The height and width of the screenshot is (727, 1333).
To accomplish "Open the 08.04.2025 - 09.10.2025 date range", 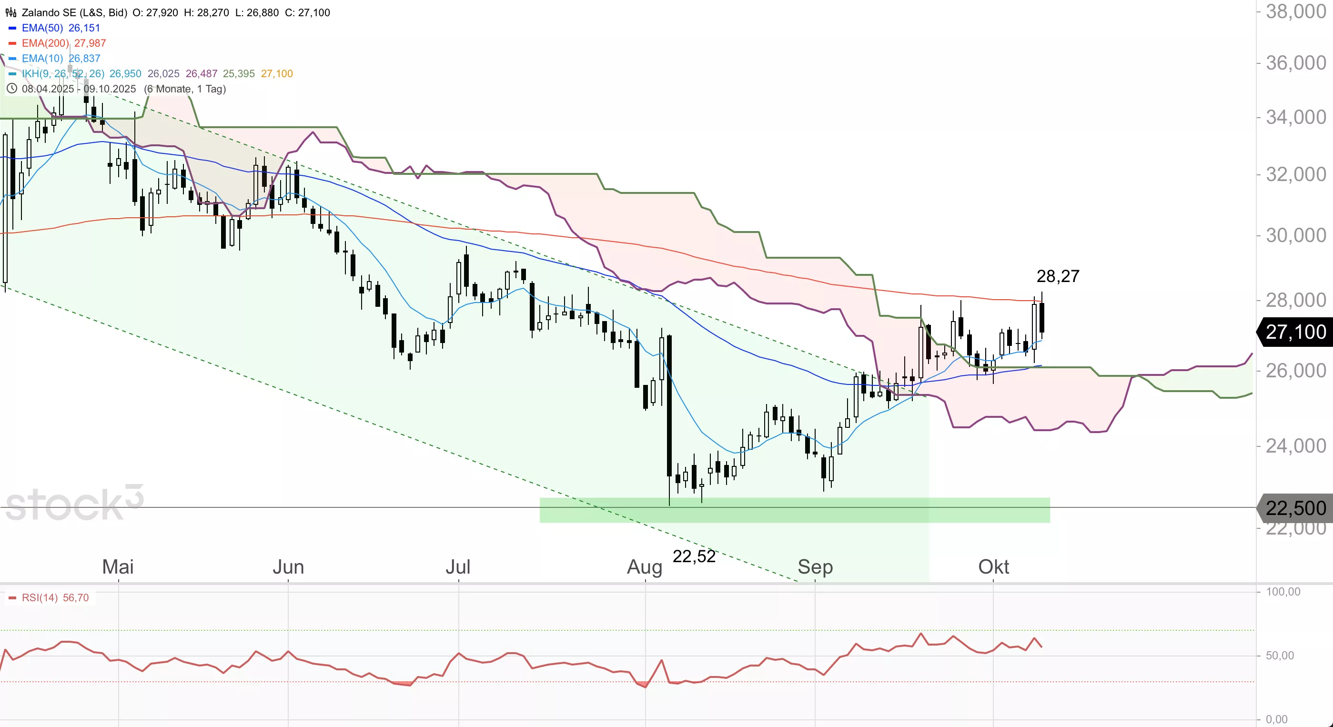I will (79, 89).
